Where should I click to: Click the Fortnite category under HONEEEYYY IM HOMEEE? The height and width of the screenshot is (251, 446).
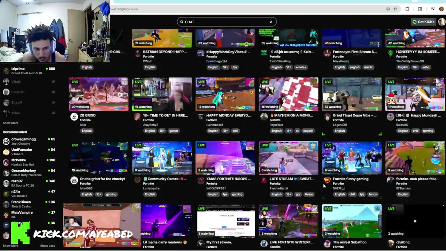[401, 56]
